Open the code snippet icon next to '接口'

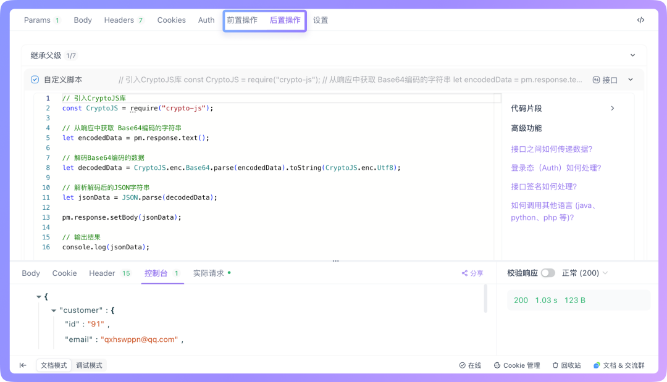pyautogui.click(x=597, y=80)
